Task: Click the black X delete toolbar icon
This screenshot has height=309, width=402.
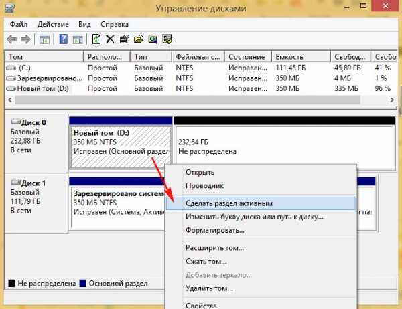Action: point(111,39)
